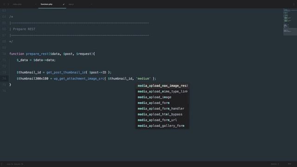
Task: Pick media_upload_html_bypass suggestion
Action: coord(162,114)
